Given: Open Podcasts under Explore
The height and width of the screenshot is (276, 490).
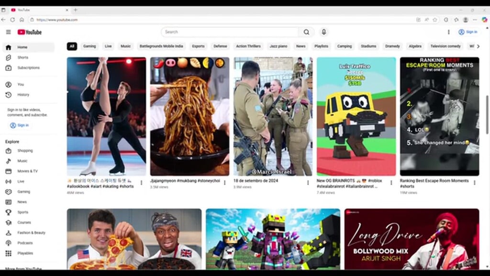Looking at the screenshot, I should (25, 243).
